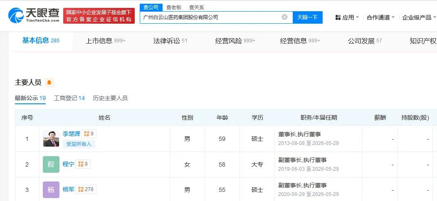Click the 受益所有人 tag
Screen dimensions: 437x201
[79, 144]
